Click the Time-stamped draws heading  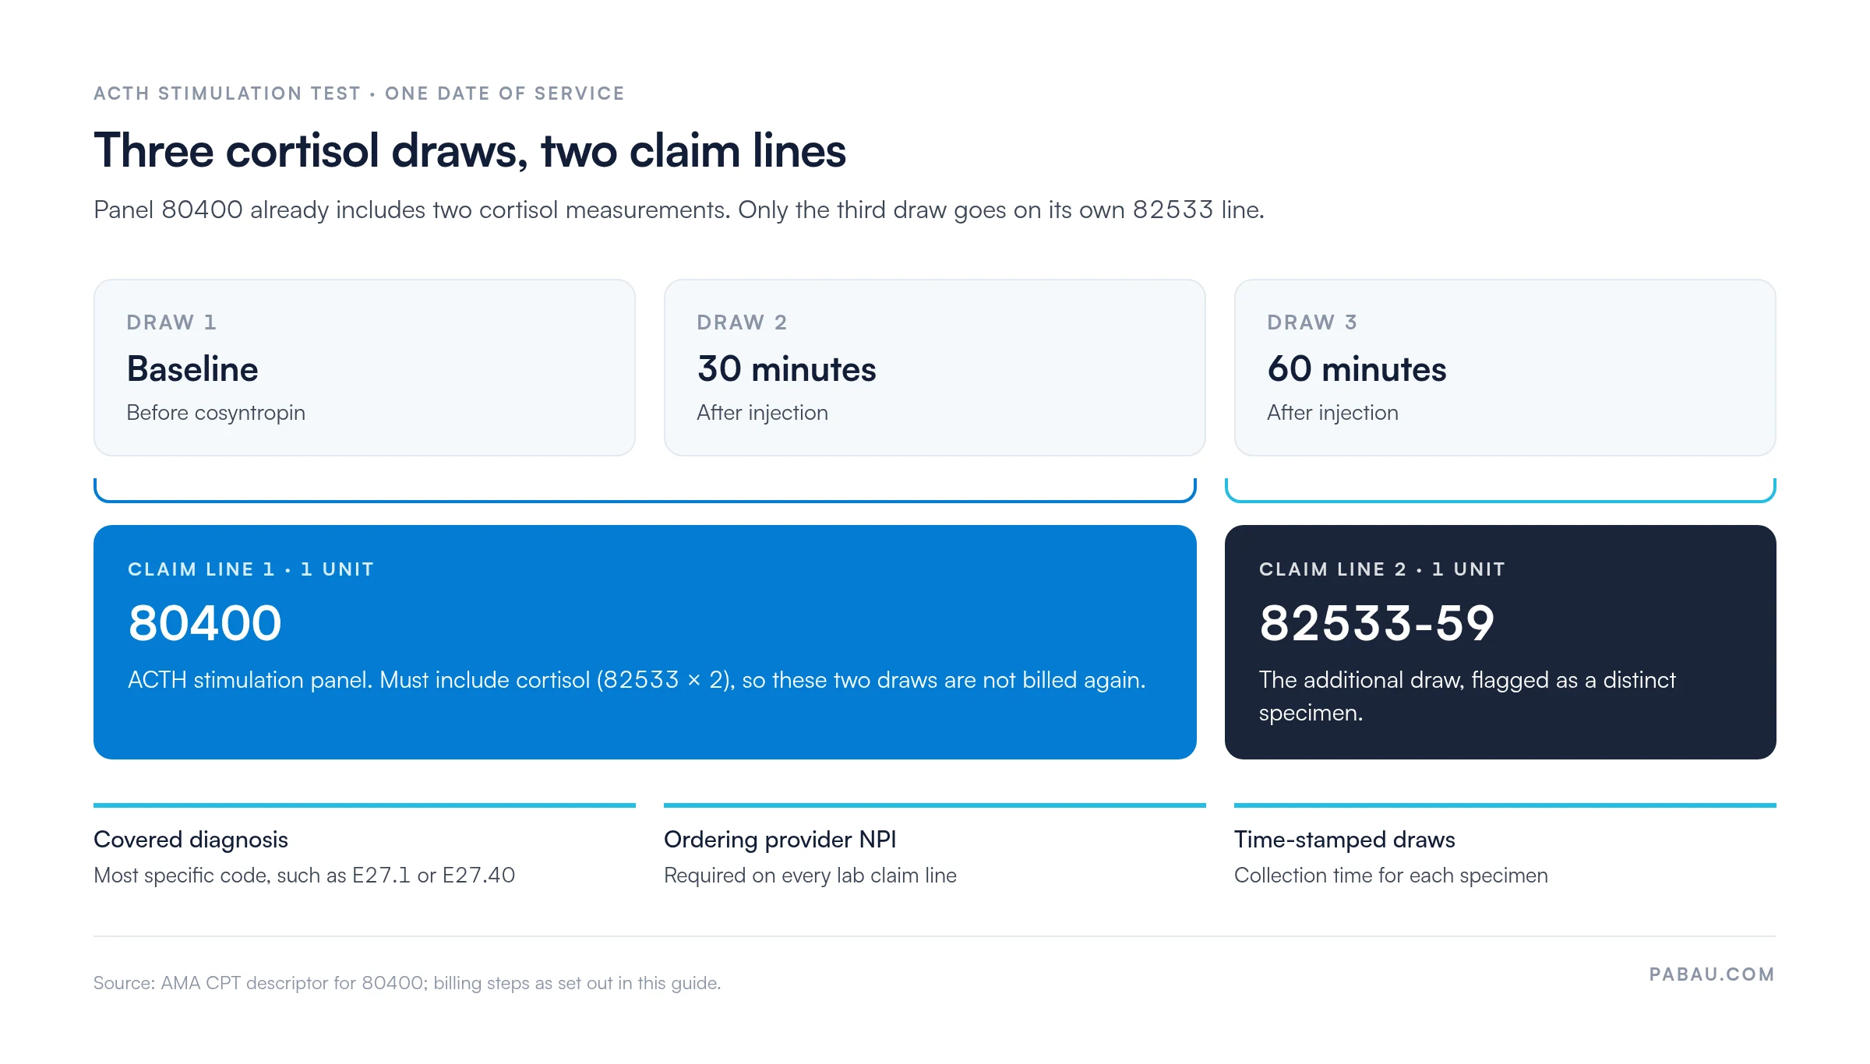click(1345, 840)
